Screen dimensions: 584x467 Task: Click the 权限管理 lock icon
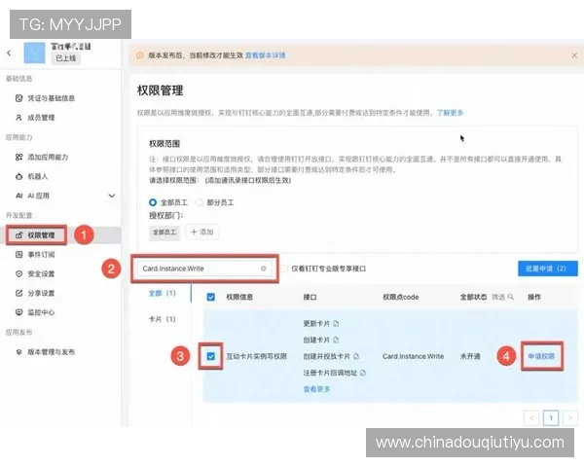tap(19, 235)
